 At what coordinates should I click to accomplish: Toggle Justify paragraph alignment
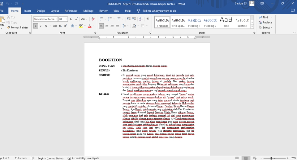pos(117,26)
